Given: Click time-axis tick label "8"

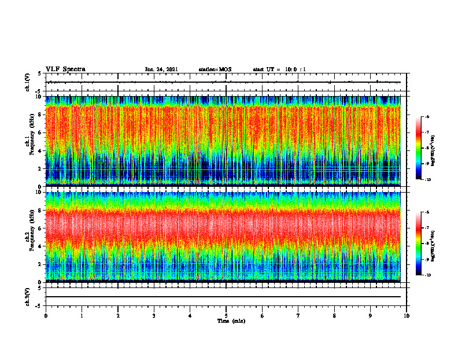Looking at the screenshot, I should (334, 316).
